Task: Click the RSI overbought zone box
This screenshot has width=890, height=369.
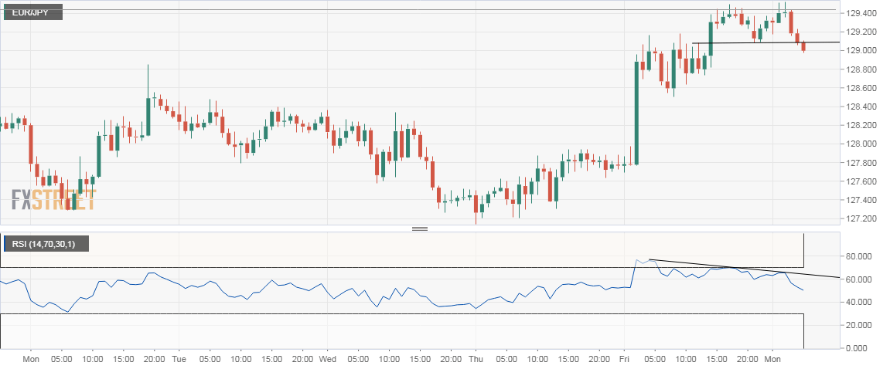Action: (402, 250)
